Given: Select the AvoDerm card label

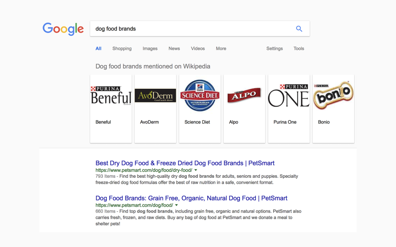Looking at the screenshot, I should point(149,122).
